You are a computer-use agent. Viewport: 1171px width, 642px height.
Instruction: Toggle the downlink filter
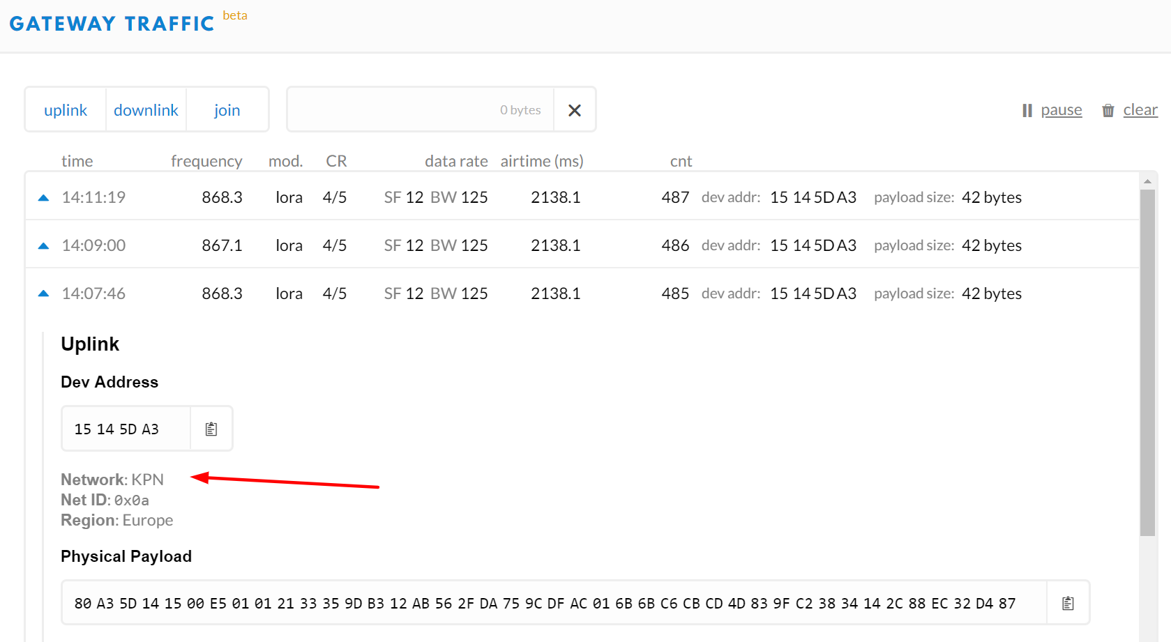[146, 110]
